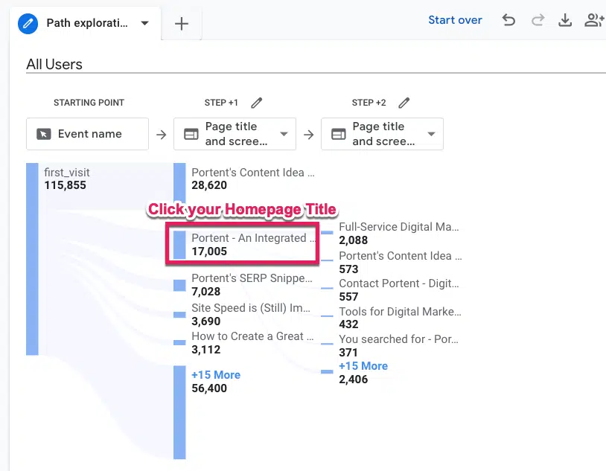Click the cursor icon in the Event name box
The image size is (606, 471).
click(44, 134)
